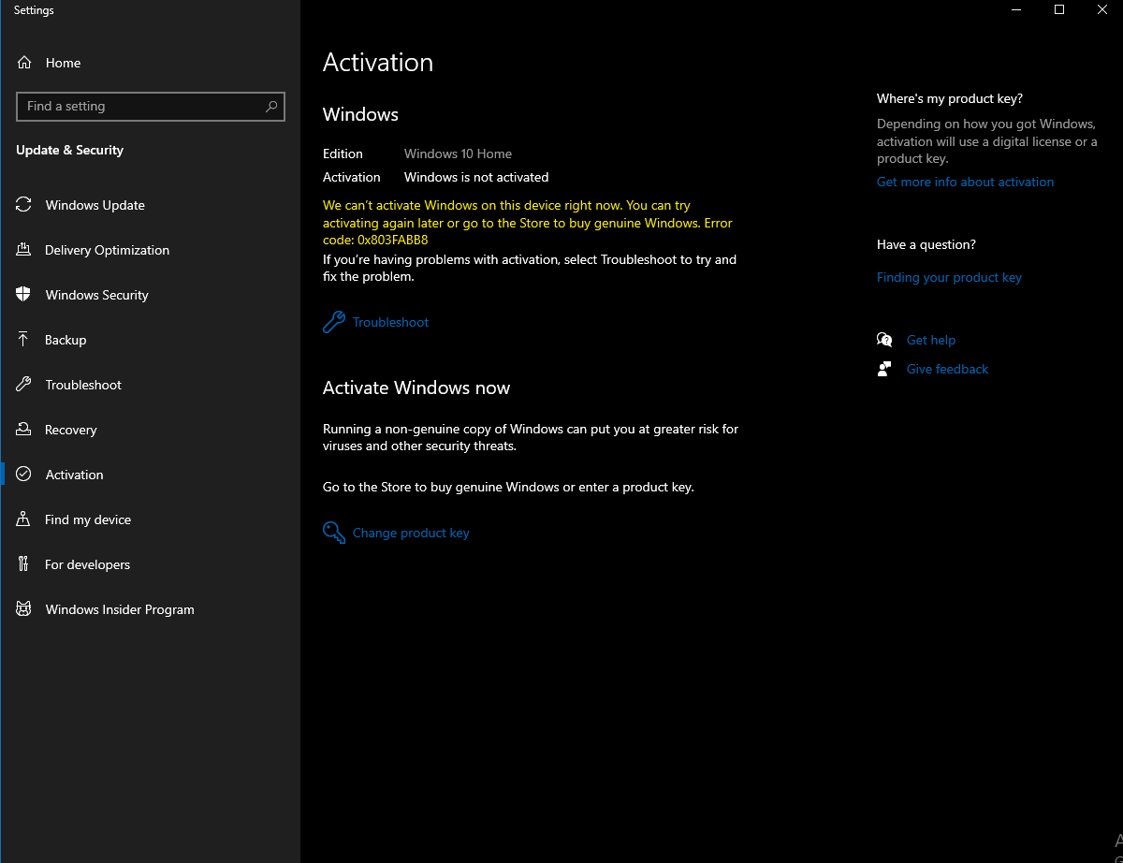The image size is (1123, 863).
Task: Click the Get help link
Action: pos(931,340)
